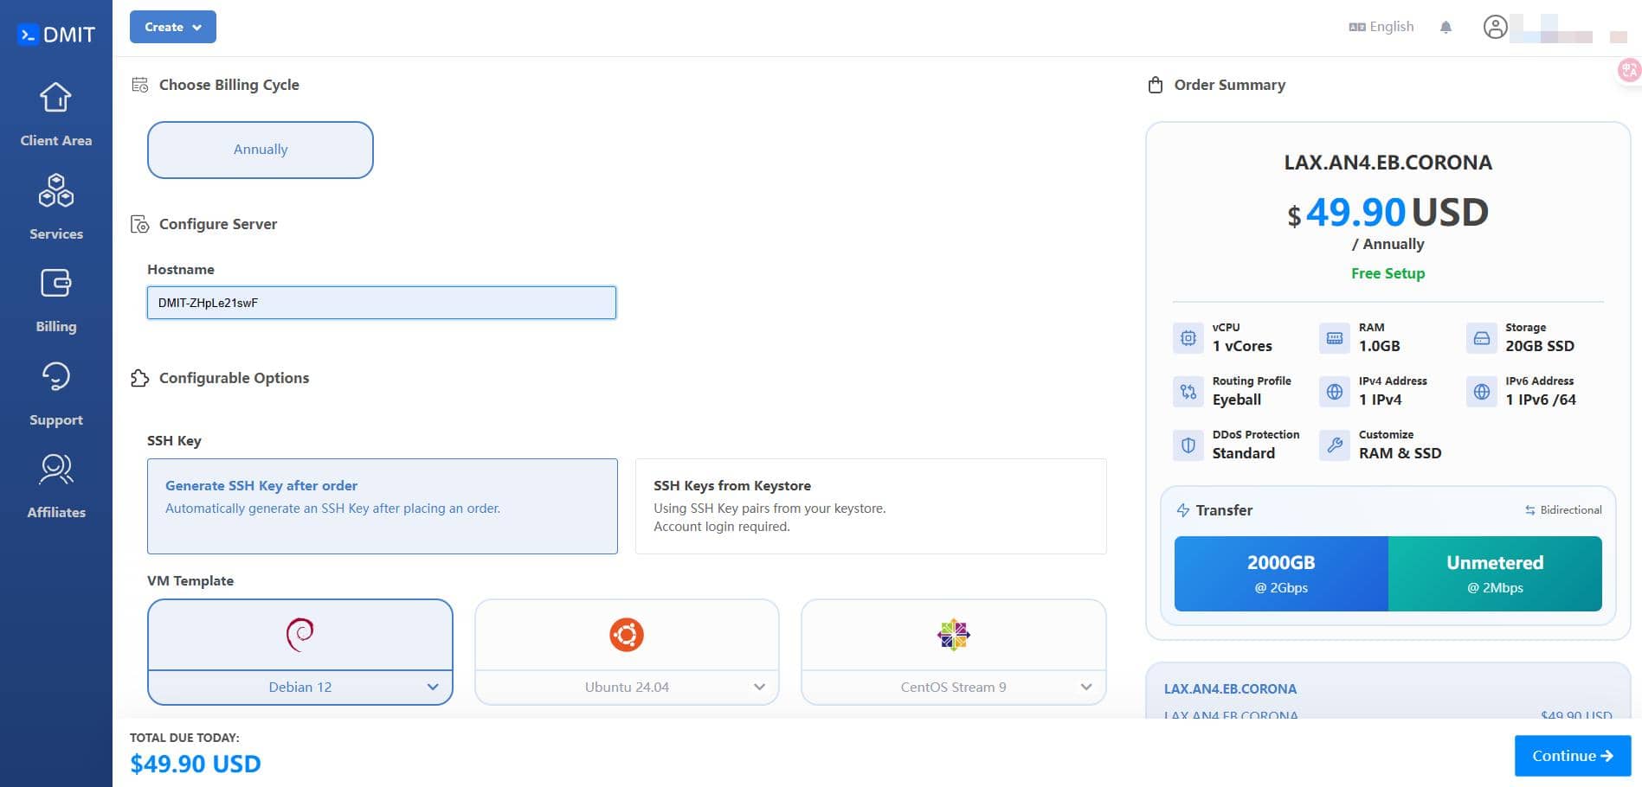Click the pink translate floating icon
This screenshot has height=787, width=1642.
[x=1629, y=71]
